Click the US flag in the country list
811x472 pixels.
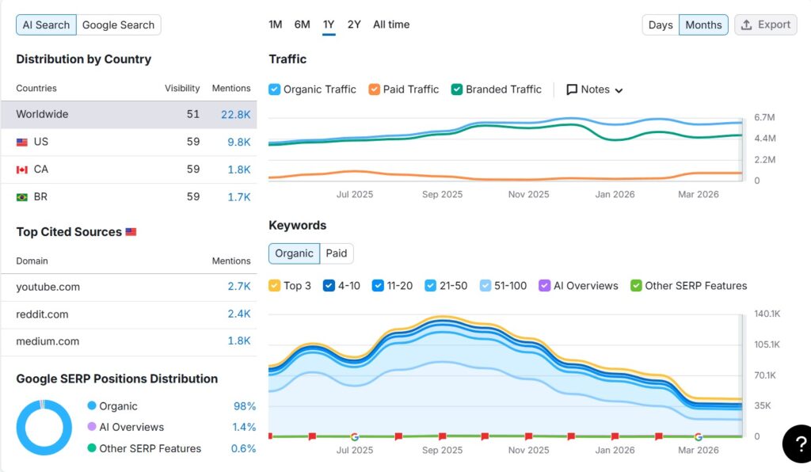(22, 141)
